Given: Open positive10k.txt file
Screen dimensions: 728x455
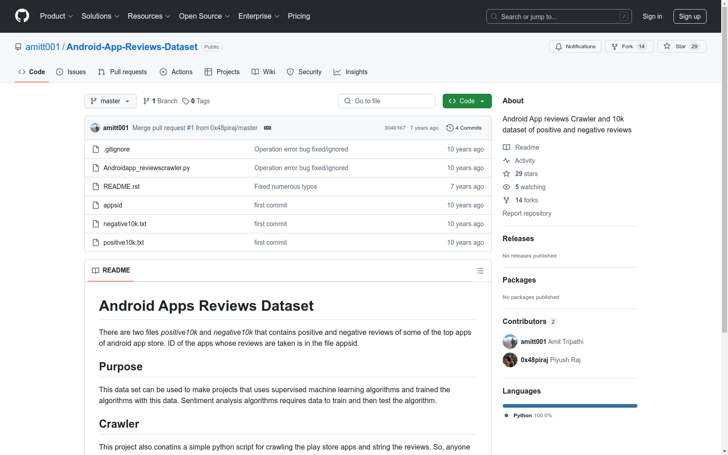Looking at the screenshot, I should coord(123,243).
